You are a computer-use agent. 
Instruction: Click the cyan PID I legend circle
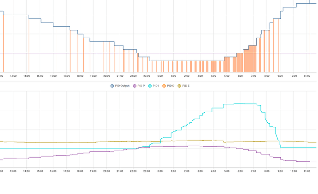149,86
